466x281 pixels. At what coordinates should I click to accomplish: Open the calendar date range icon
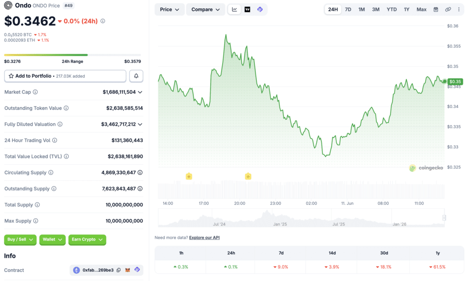436,10
